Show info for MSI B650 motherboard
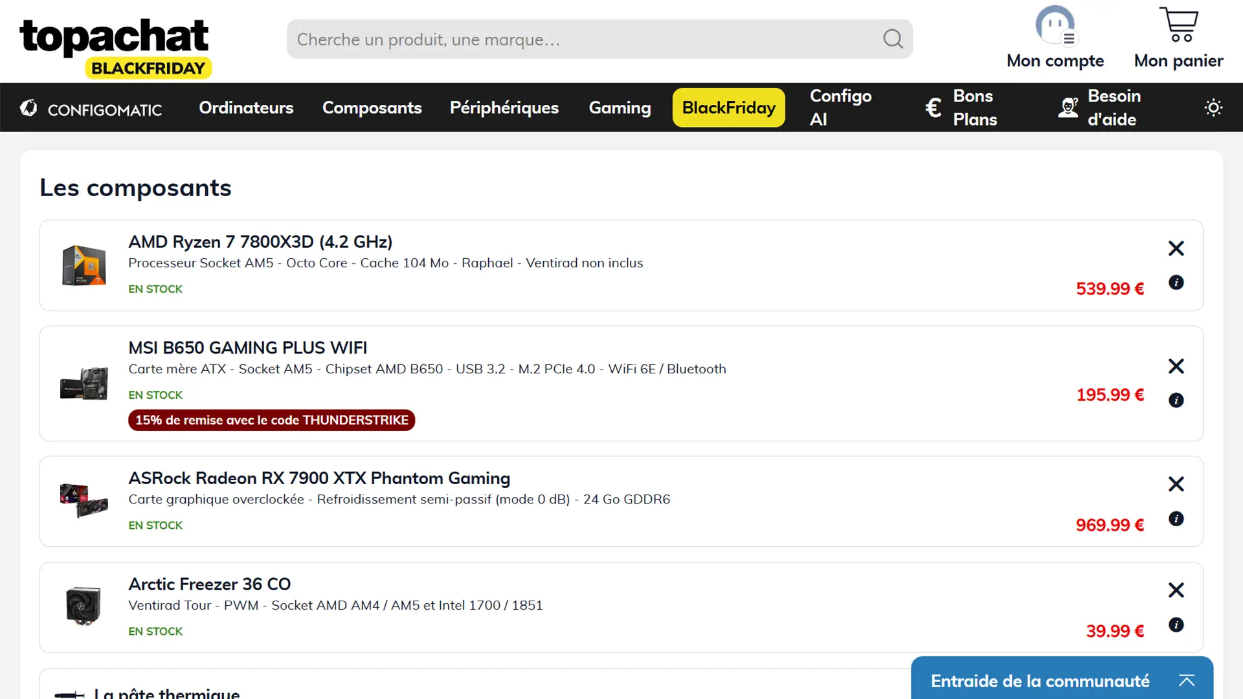This screenshot has width=1243, height=699. click(1176, 401)
